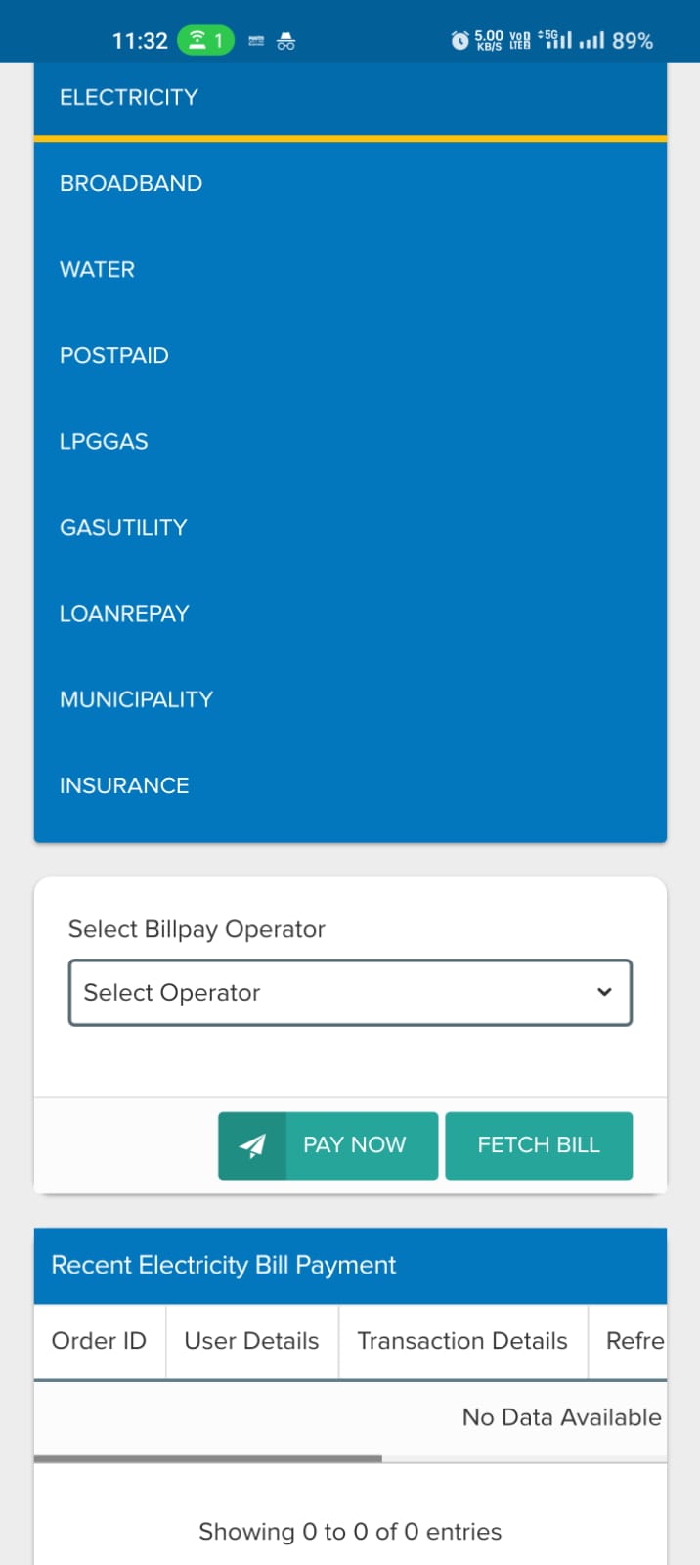Sort by Transaction Details column header
The image size is (700, 1565).
click(462, 1341)
